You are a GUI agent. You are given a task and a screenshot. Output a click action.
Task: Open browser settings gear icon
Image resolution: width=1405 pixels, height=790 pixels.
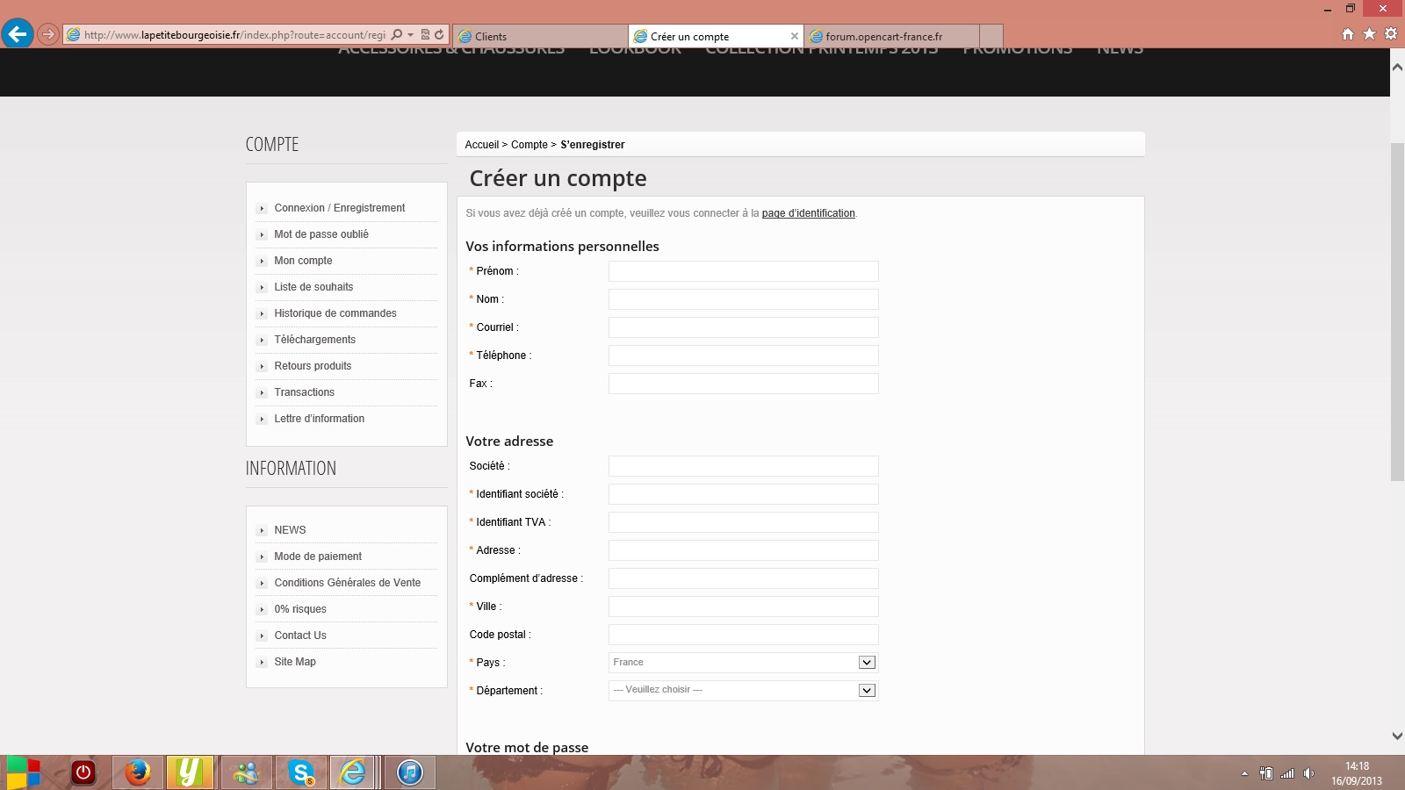(1391, 34)
